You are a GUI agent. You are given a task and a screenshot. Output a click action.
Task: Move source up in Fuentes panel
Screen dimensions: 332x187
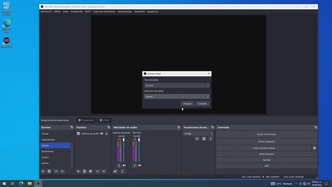[98, 171]
